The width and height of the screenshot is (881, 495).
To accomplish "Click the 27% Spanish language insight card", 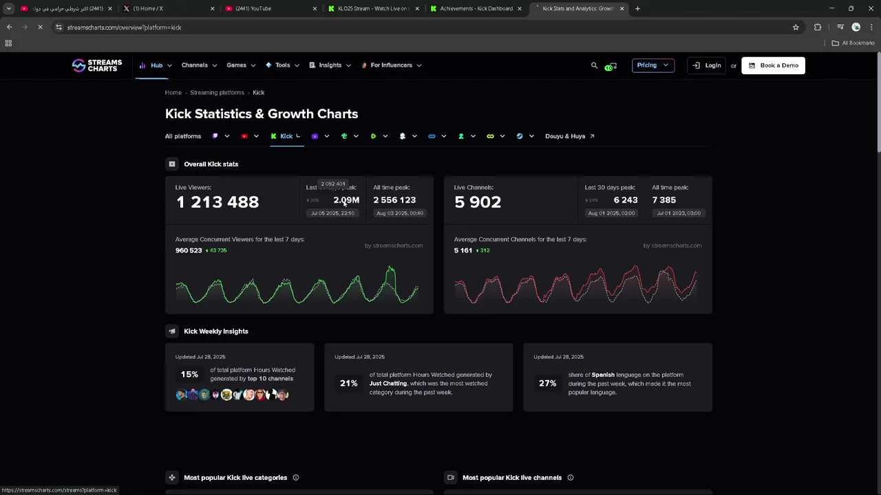I will (617, 377).
